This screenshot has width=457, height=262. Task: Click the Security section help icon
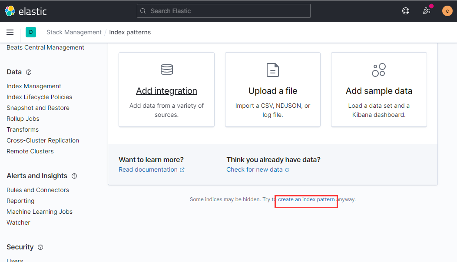[x=40, y=247]
